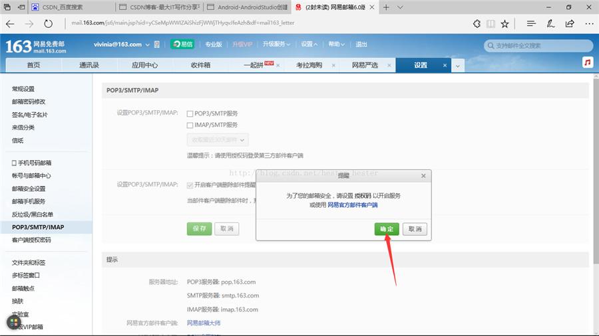Click the browser forward arrow
Image resolution: width=599 pixels, height=336 pixels.
click(29, 24)
